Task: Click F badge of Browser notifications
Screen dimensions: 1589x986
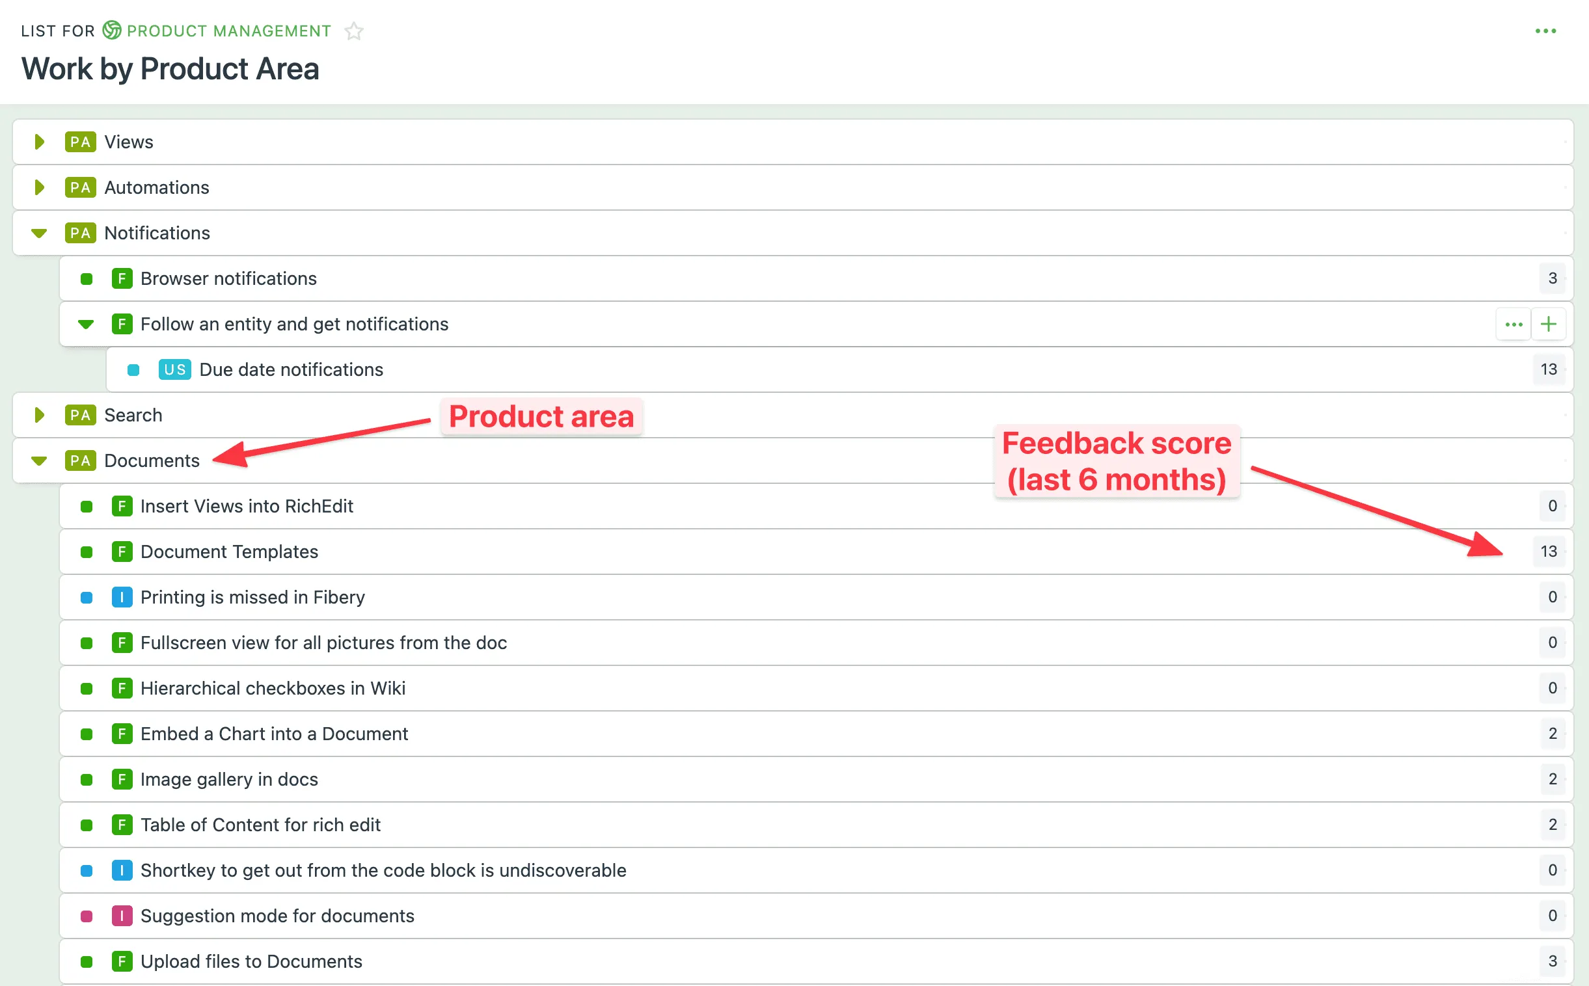Action: coord(122,278)
